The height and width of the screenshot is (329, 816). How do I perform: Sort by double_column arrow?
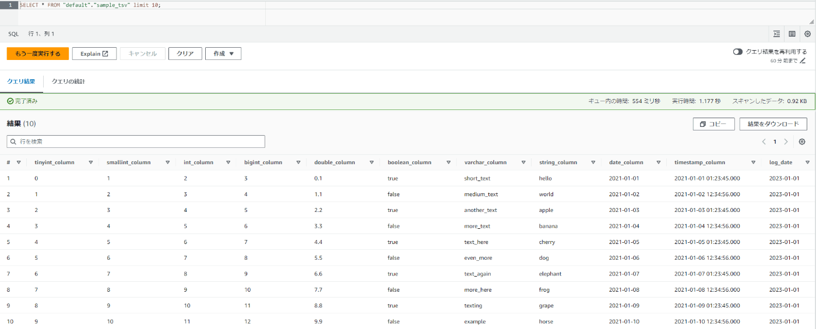click(x=371, y=162)
